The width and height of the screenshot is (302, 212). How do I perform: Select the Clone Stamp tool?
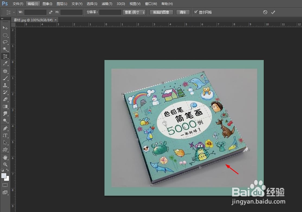(5, 85)
